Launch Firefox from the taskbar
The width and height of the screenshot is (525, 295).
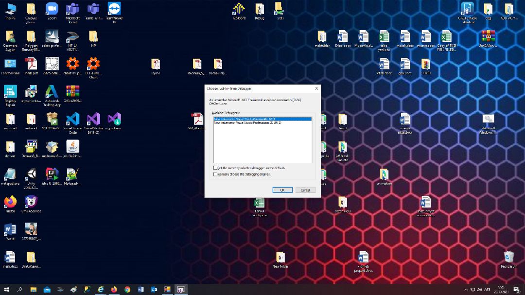114,290
